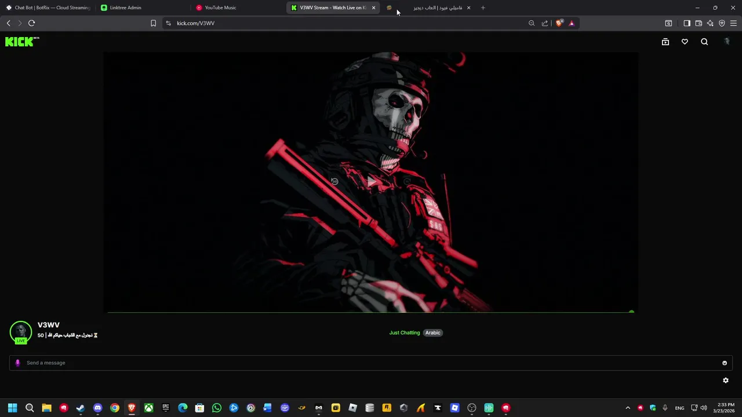Open the Just Chatting category link
The width and height of the screenshot is (742, 417).
tap(405, 332)
